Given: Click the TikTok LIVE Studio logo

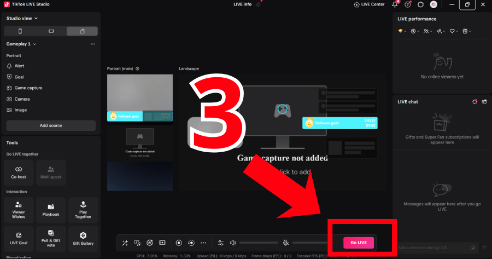Looking at the screenshot, I should (7, 4).
